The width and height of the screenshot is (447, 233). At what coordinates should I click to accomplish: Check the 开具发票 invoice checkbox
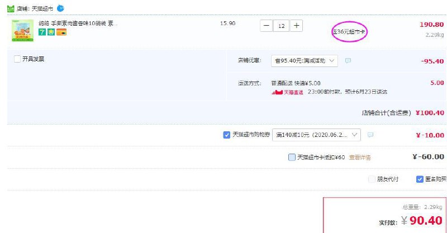tap(17, 59)
